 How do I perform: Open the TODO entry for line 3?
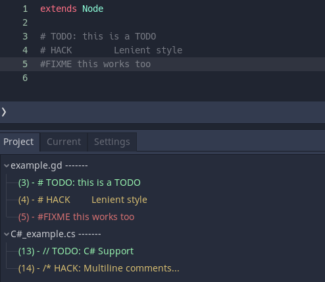pos(80,183)
